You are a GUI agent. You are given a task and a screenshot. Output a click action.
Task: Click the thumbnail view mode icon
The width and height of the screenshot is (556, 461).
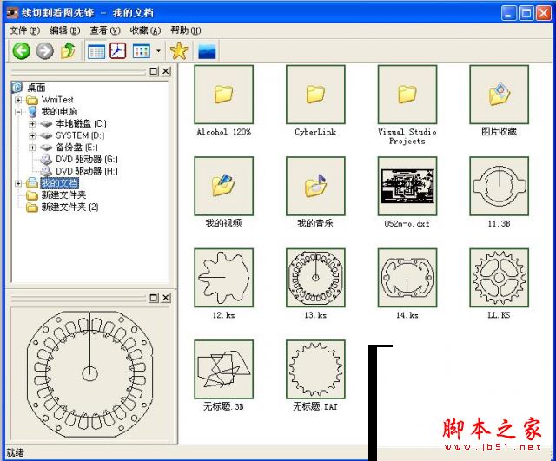pyautogui.click(x=142, y=51)
